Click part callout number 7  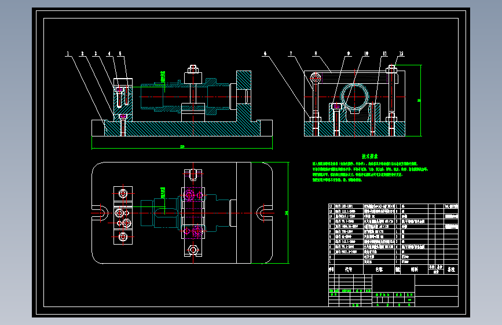coord(291,53)
